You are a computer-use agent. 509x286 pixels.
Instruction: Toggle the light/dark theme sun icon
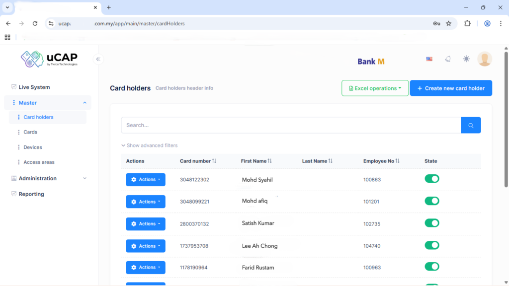[466, 59]
